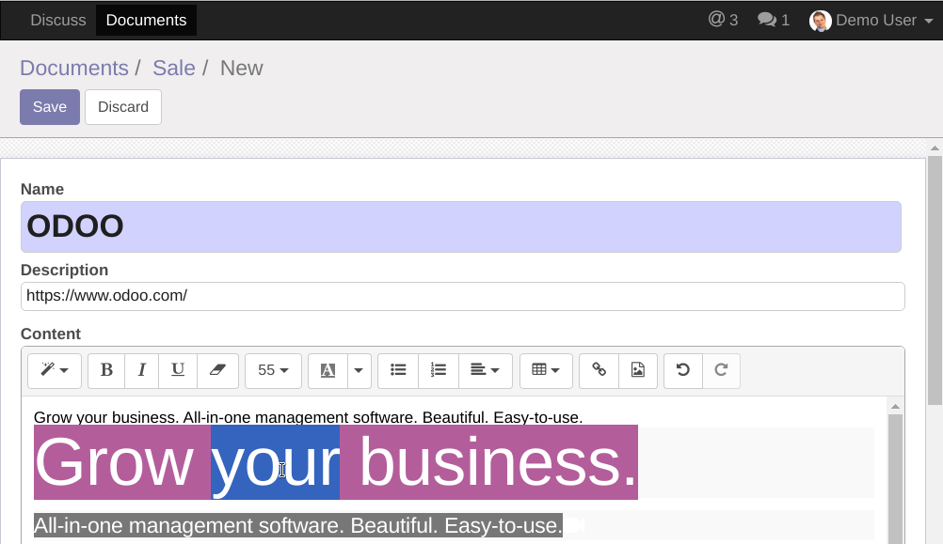The width and height of the screenshot is (943, 544).
Task: Undo the last edit
Action: coord(682,370)
